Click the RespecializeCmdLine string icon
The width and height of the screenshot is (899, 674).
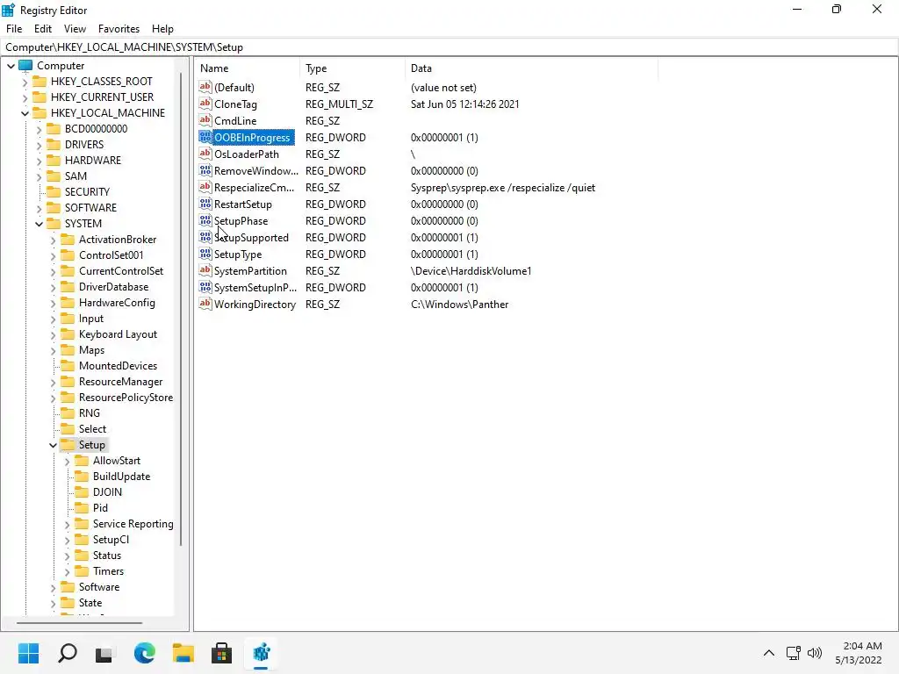pyautogui.click(x=205, y=187)
